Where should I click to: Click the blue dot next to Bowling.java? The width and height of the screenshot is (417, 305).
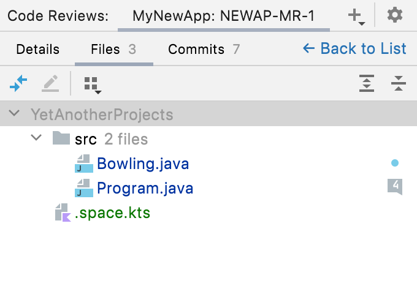coord(395,163)
